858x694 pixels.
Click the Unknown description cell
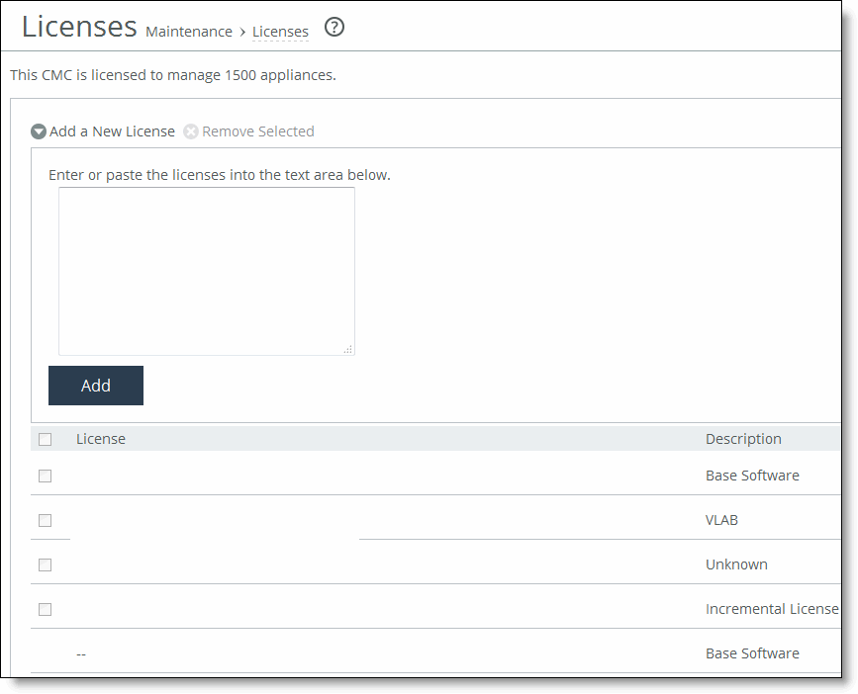736,564
